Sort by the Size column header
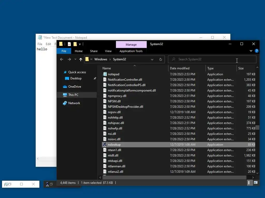 246,68
